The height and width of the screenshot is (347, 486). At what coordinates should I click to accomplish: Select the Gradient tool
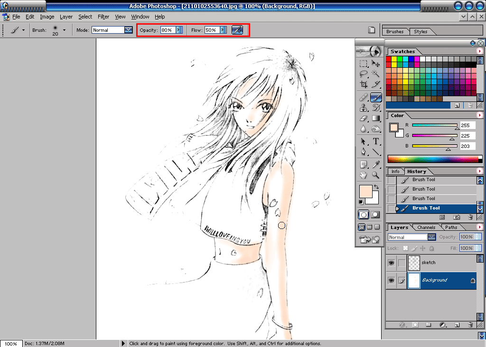pos(376,118)
